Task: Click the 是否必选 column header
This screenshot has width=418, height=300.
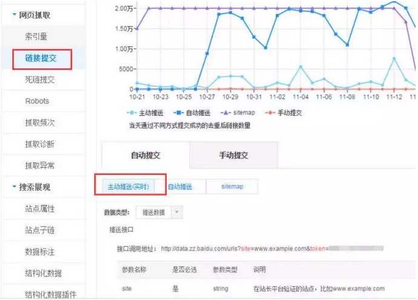Action: pyautogui.click(x=185, y=270)
